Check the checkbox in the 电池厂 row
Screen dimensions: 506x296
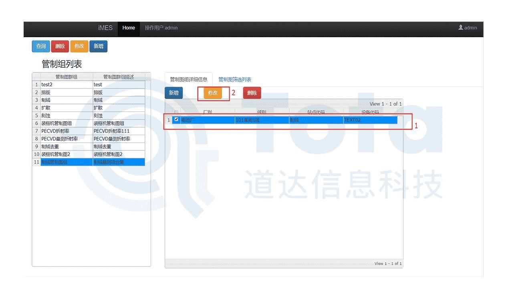[177, 119]
